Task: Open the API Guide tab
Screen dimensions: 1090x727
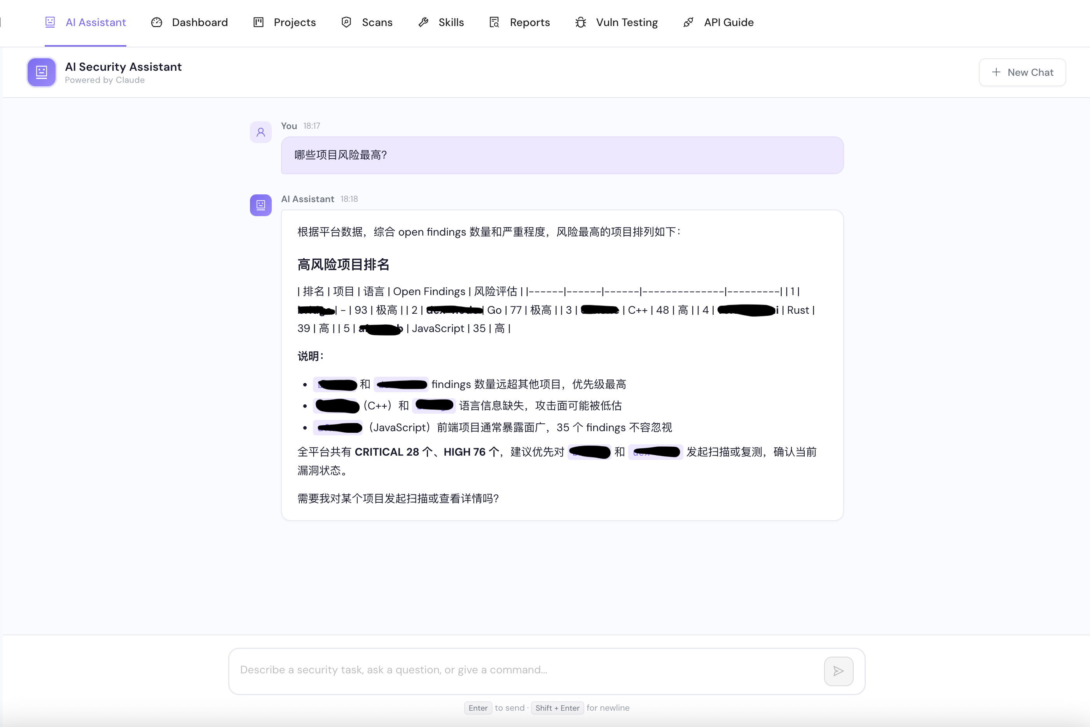Action: pos(719,22)
